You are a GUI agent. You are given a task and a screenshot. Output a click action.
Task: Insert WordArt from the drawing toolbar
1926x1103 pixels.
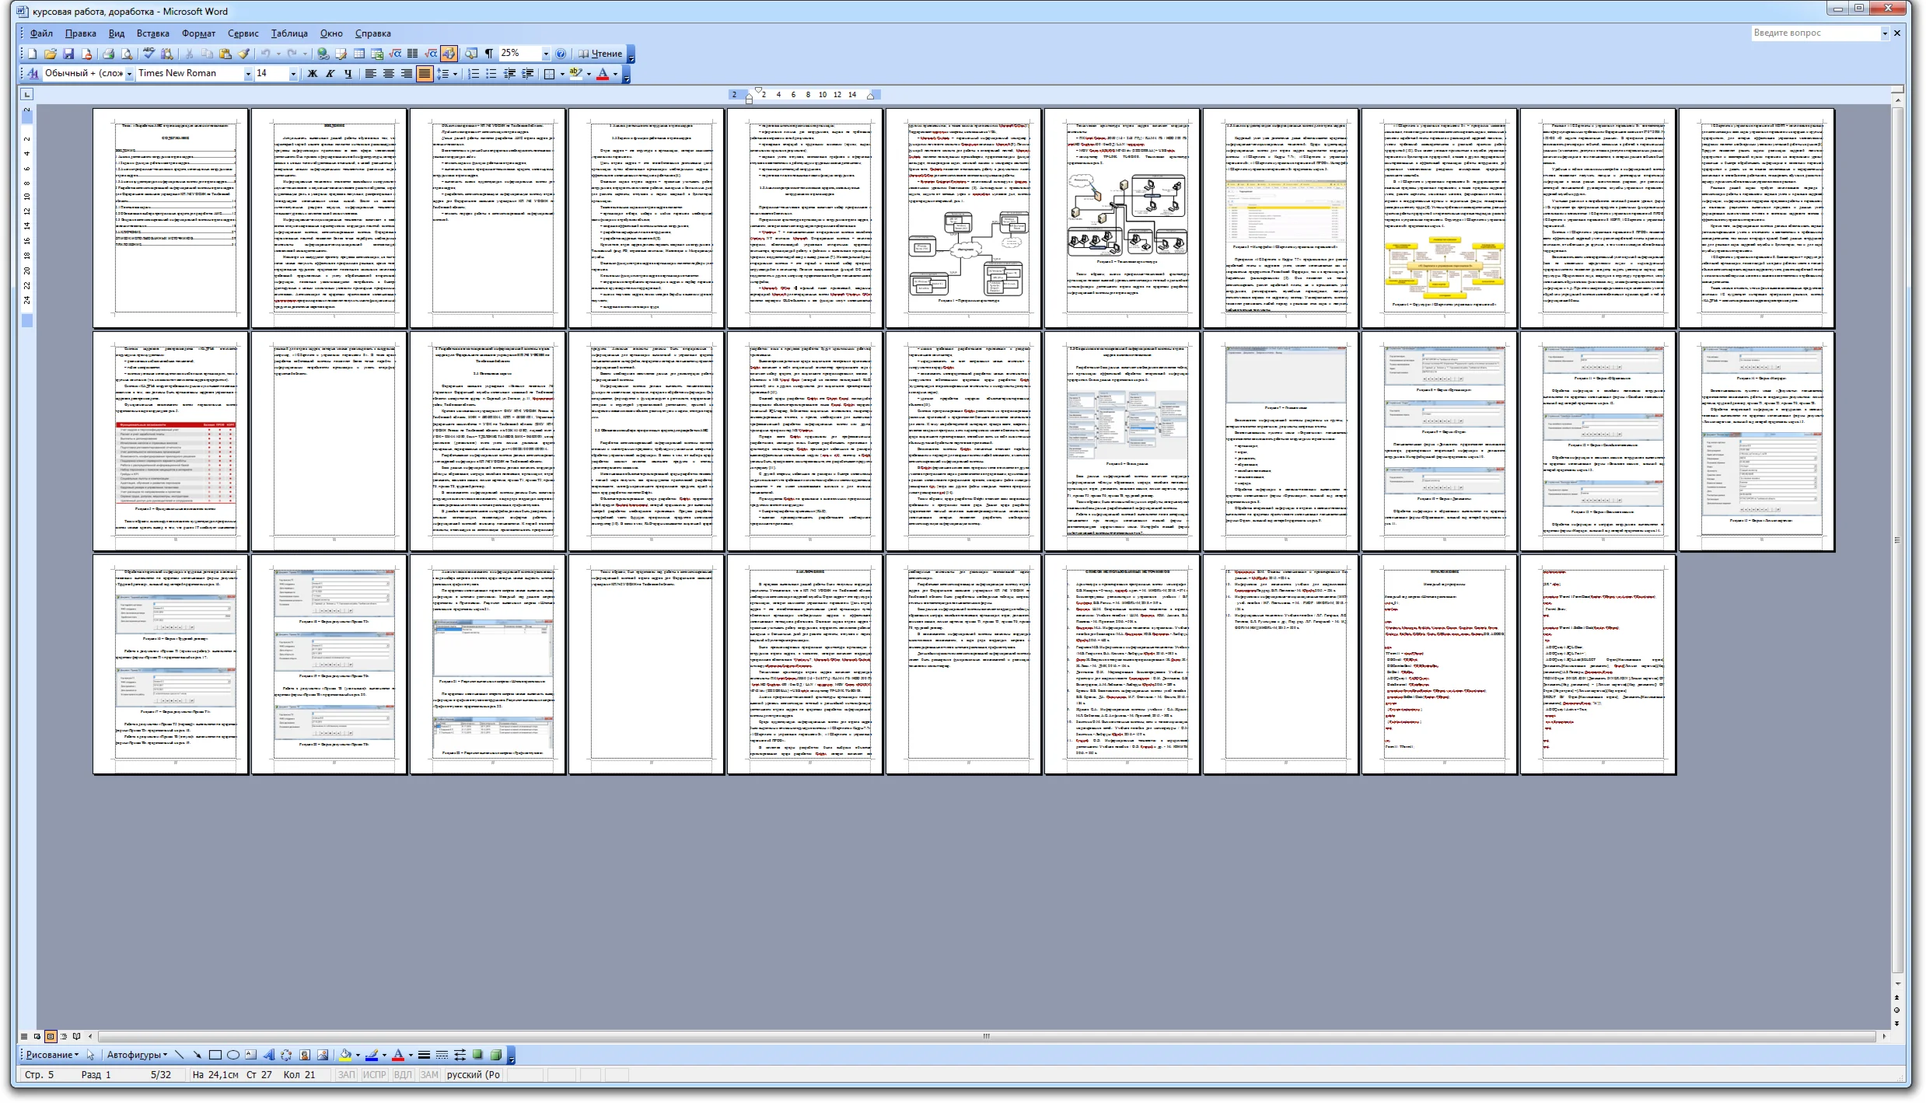[x=269, y=1055]
